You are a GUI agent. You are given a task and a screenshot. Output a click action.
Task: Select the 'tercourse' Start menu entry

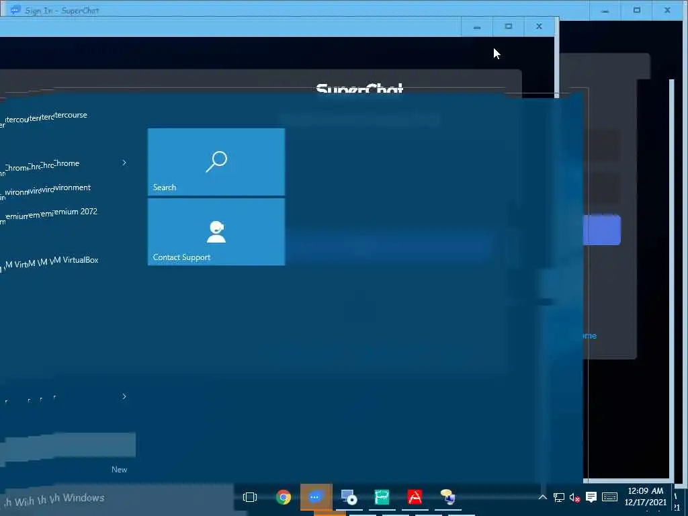[x=70, y=115]
